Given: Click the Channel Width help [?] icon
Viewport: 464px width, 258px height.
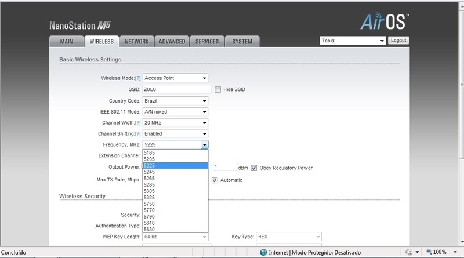Looking at the screenshot, I should click(x=138, y=123).
